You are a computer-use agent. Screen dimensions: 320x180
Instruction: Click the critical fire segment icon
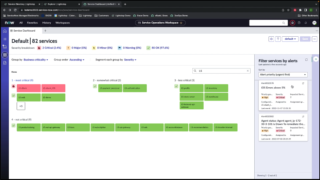(14, 86)
